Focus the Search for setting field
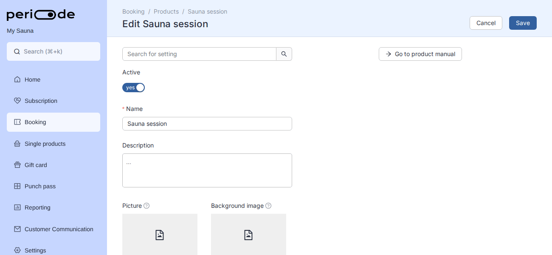 [199, 54]
